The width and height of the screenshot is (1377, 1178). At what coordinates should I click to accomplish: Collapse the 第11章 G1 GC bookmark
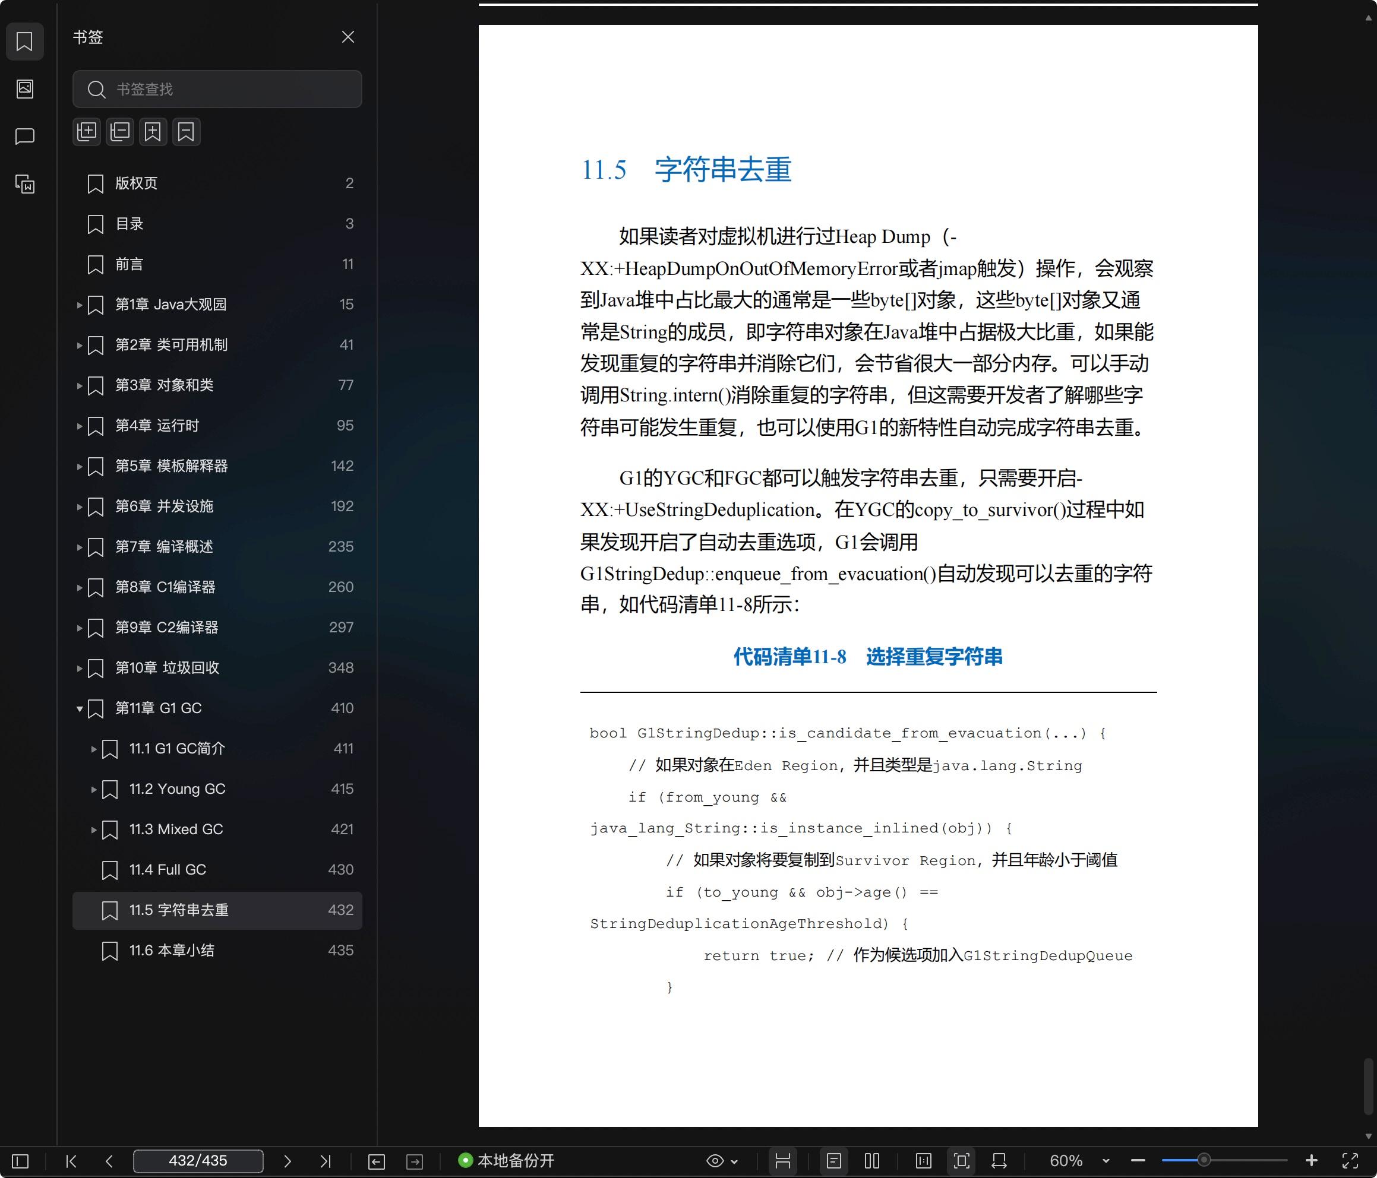[x=79, y=709]
